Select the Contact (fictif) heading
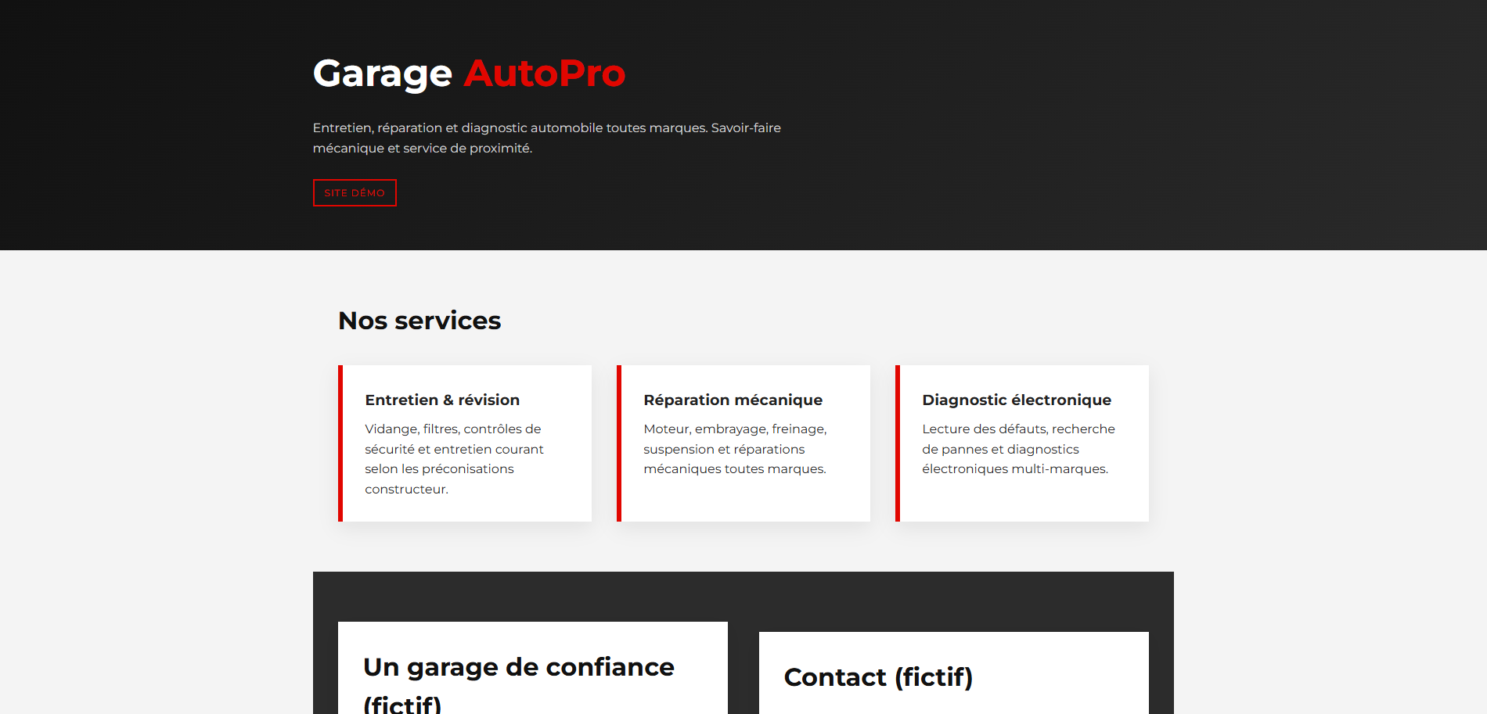 878,677
